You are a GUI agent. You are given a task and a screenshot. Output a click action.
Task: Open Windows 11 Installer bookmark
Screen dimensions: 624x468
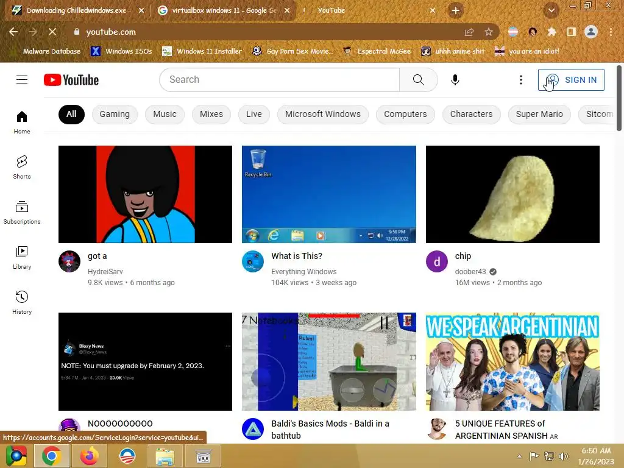202,51
